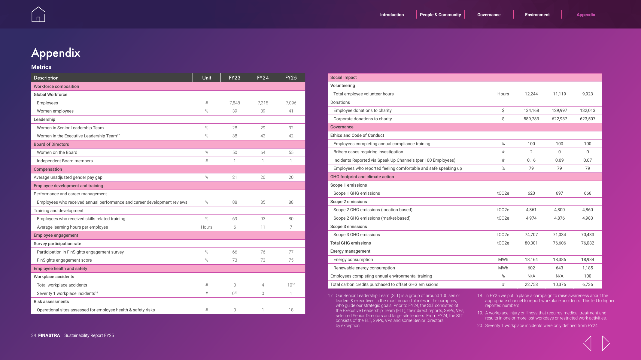Viewport: 641px width, 360px height.
Task: Go to next page arrow
Action: point(606,343)
